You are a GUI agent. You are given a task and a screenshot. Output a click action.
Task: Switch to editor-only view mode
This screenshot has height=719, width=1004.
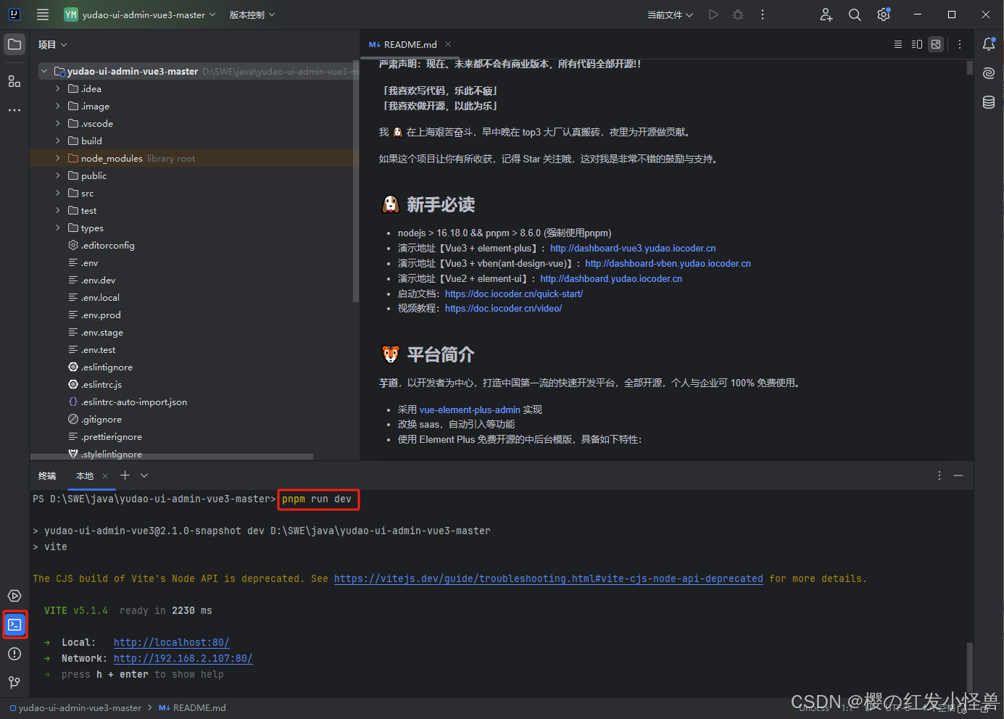click(898, 44)
